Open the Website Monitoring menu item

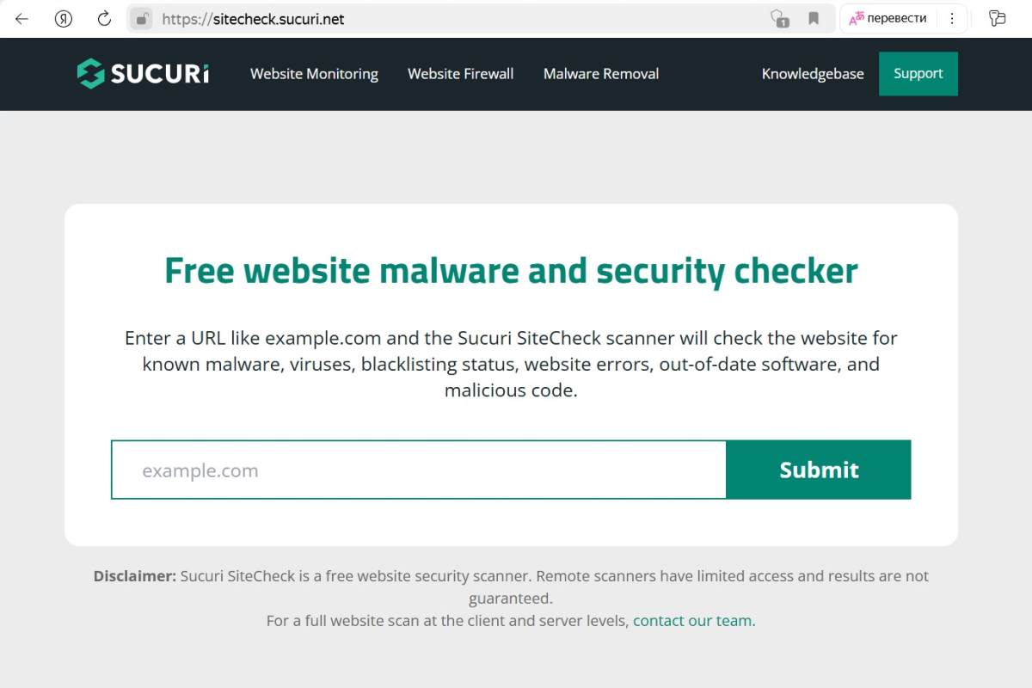[314, 74]
